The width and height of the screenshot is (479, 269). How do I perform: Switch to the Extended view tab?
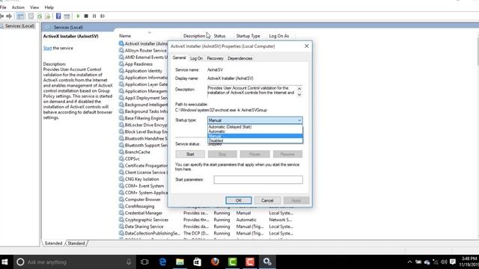click(x=53, y=243)
